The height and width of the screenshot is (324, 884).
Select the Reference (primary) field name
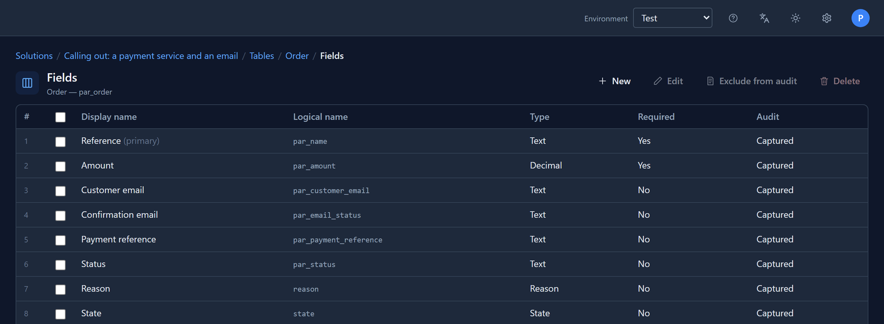(x=120, y=141)
